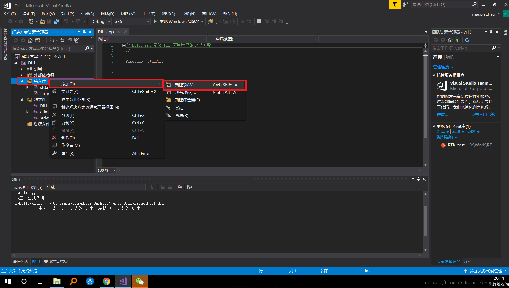The image size is (509, 288).
Task: Choose 现有项(G)... from the submenu
Action: click(x=204, y=92)
